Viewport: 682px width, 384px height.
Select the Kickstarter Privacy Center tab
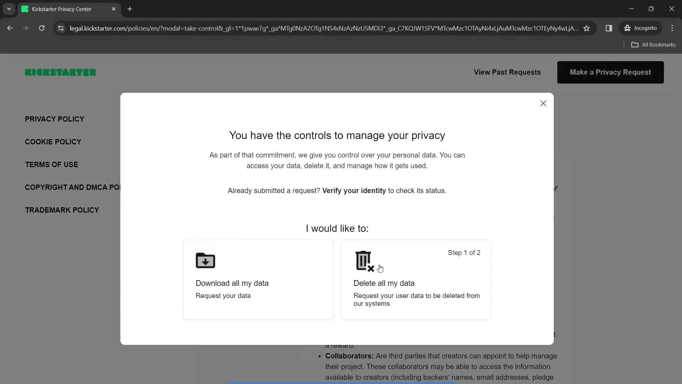(69, 9)
